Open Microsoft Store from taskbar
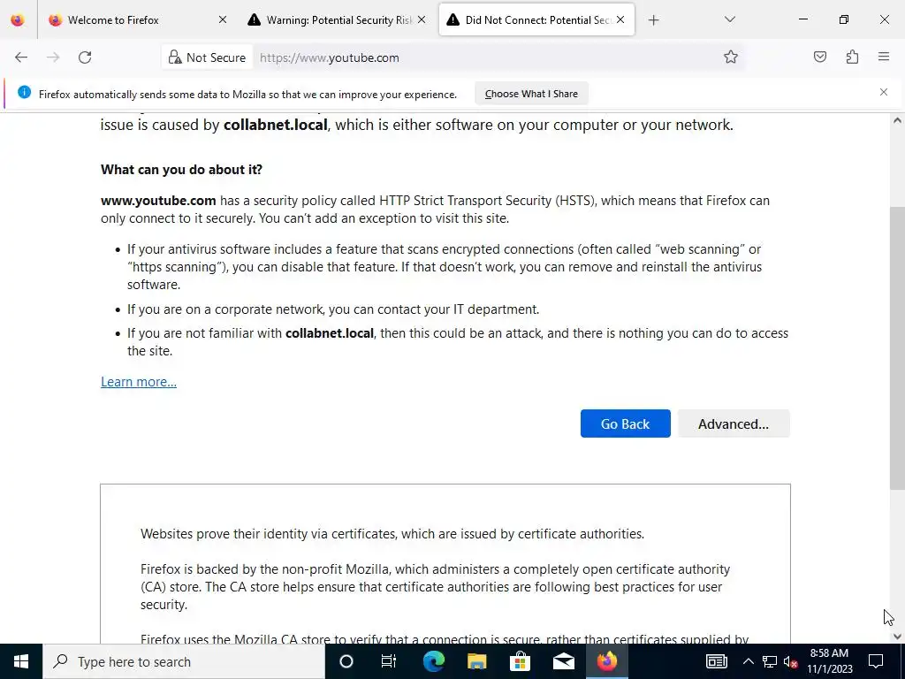Image resolution: width=905 pixels, height=679 pixels. point(520,661)
